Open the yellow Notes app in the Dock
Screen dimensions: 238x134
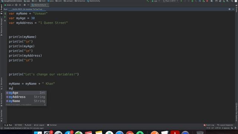(99, 133)
